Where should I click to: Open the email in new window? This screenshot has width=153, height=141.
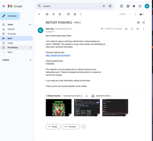(144, 23)
